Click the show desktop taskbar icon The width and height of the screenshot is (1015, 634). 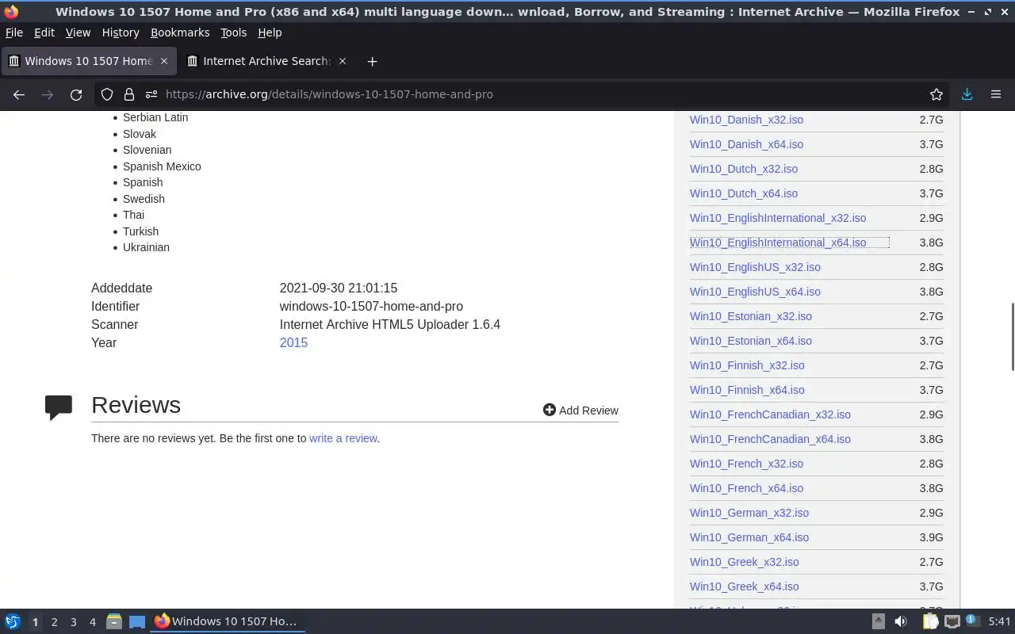[x=137, y=621]
